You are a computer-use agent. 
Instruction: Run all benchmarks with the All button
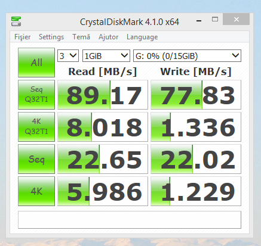pos(36,63)
